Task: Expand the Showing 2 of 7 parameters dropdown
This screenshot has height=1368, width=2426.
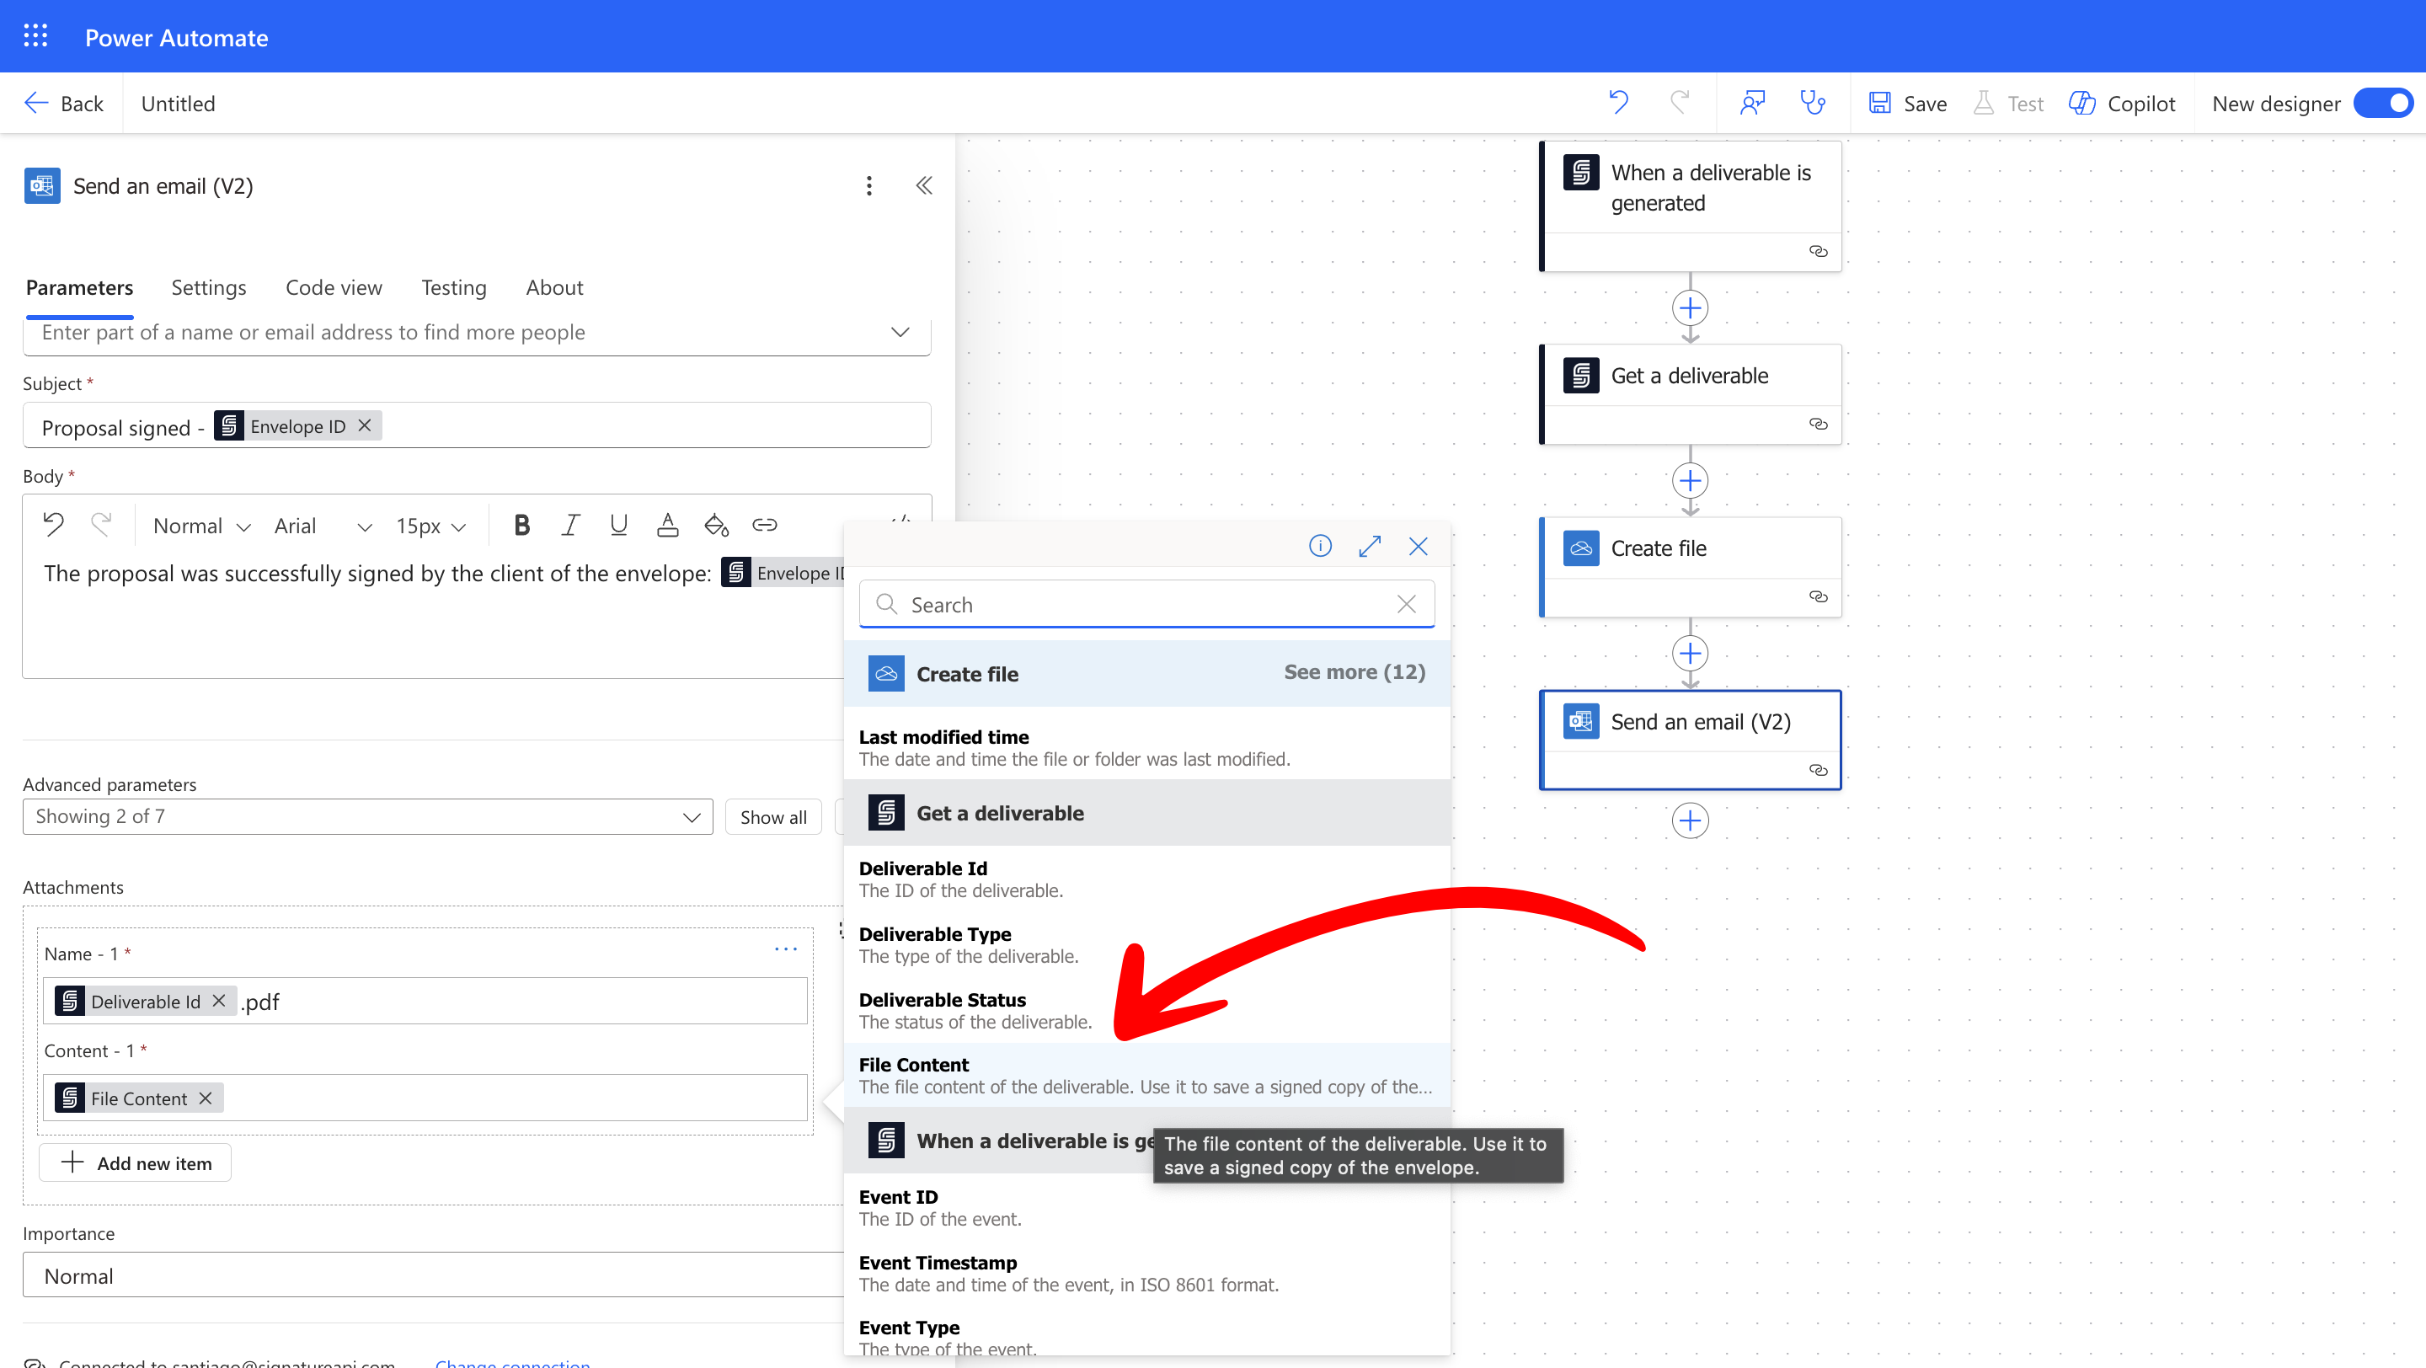Action: tap(367, 816)
